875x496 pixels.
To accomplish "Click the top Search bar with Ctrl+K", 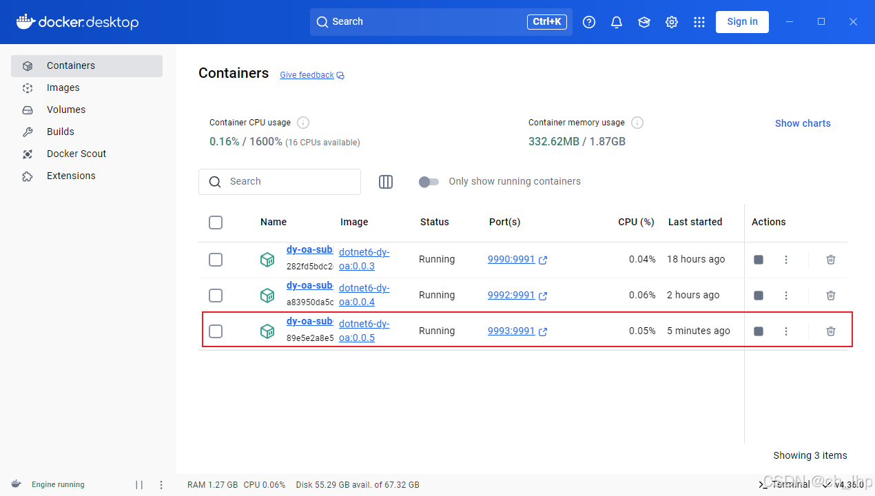I will [x=441, y=22].
